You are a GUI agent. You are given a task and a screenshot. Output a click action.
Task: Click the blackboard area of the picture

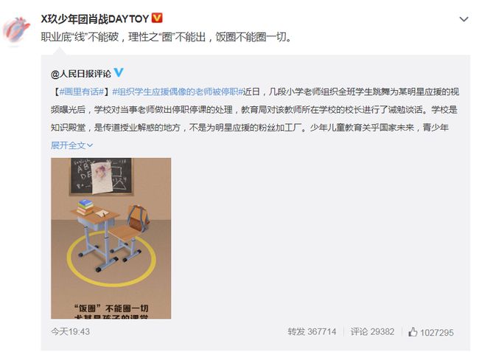tap(102, 176)
